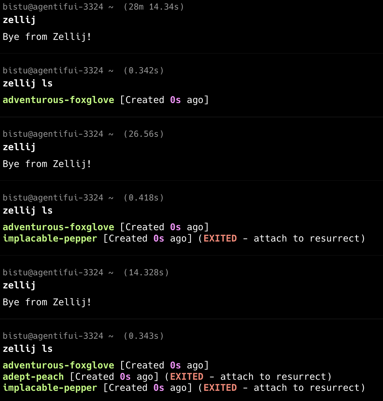
Task: Click the "zellij ls" command in the 0.343s block
Action: 28,349
